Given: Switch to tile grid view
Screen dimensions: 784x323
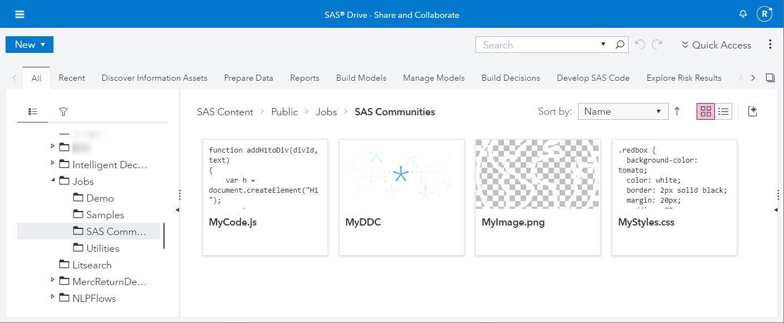Looking at the screenshot, I should click(706, 111).
